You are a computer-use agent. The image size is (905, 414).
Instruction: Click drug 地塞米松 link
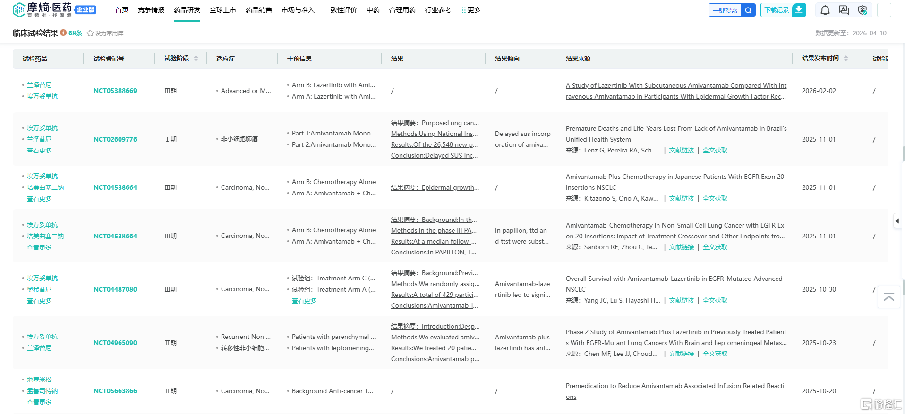39,380
